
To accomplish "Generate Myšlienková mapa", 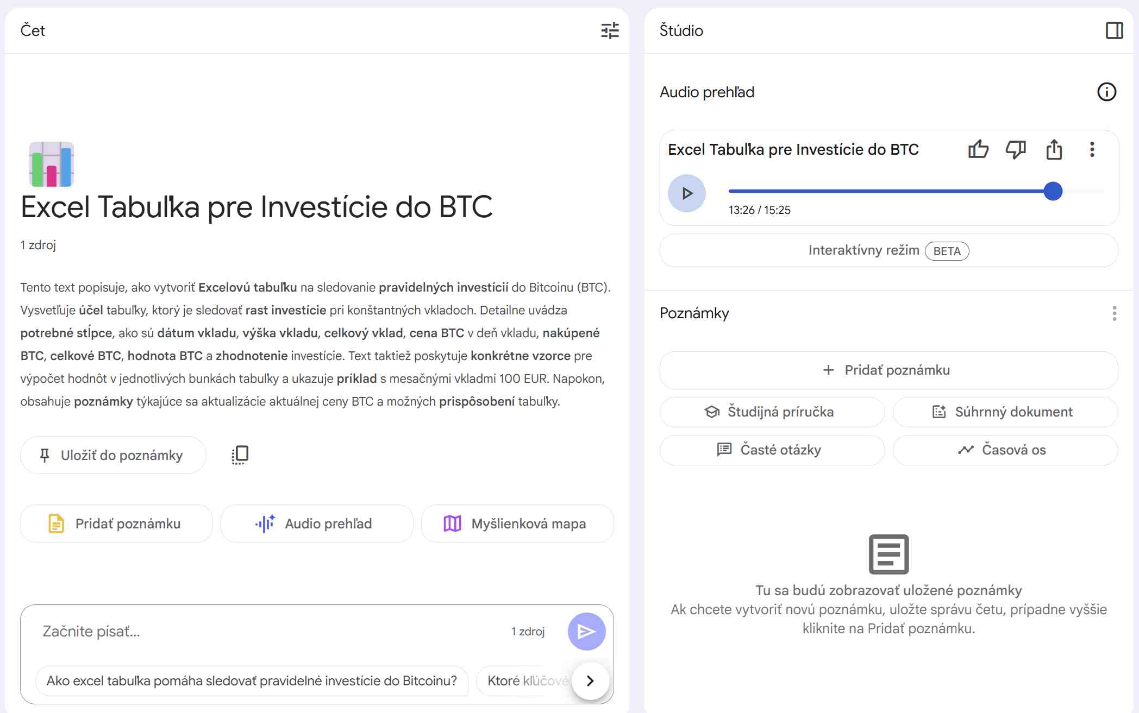I will click(517, 523).
